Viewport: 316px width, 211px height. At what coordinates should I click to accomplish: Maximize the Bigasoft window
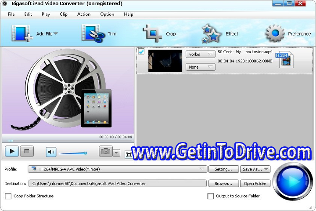point(289,4)
